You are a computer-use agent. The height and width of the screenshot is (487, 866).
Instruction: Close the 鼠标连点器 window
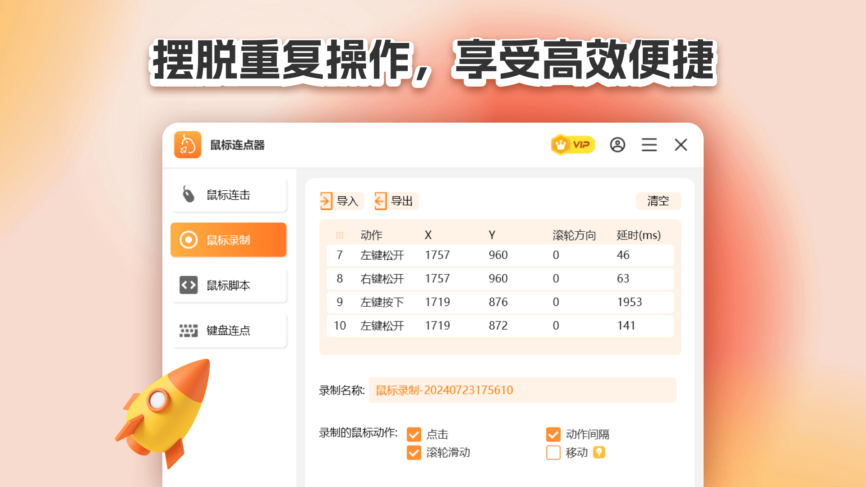pyautogui.click(x=681, y=145)
